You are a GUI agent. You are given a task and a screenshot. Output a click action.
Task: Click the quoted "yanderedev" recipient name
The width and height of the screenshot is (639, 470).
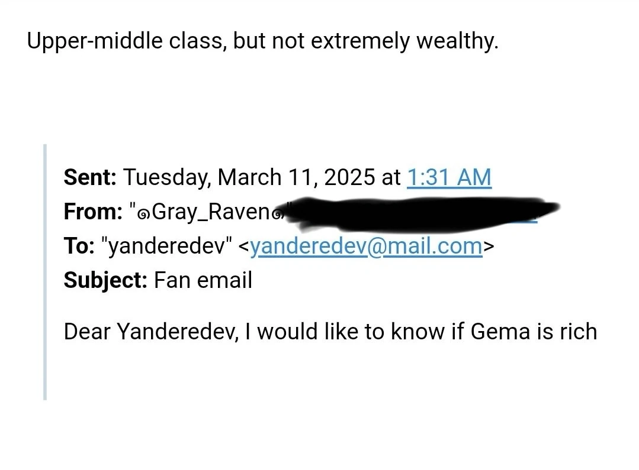(x=168, y=246)
